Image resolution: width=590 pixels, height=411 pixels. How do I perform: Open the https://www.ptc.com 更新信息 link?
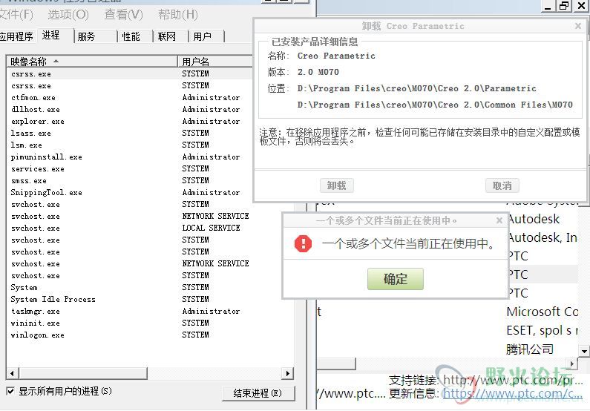tap(513, 394)
